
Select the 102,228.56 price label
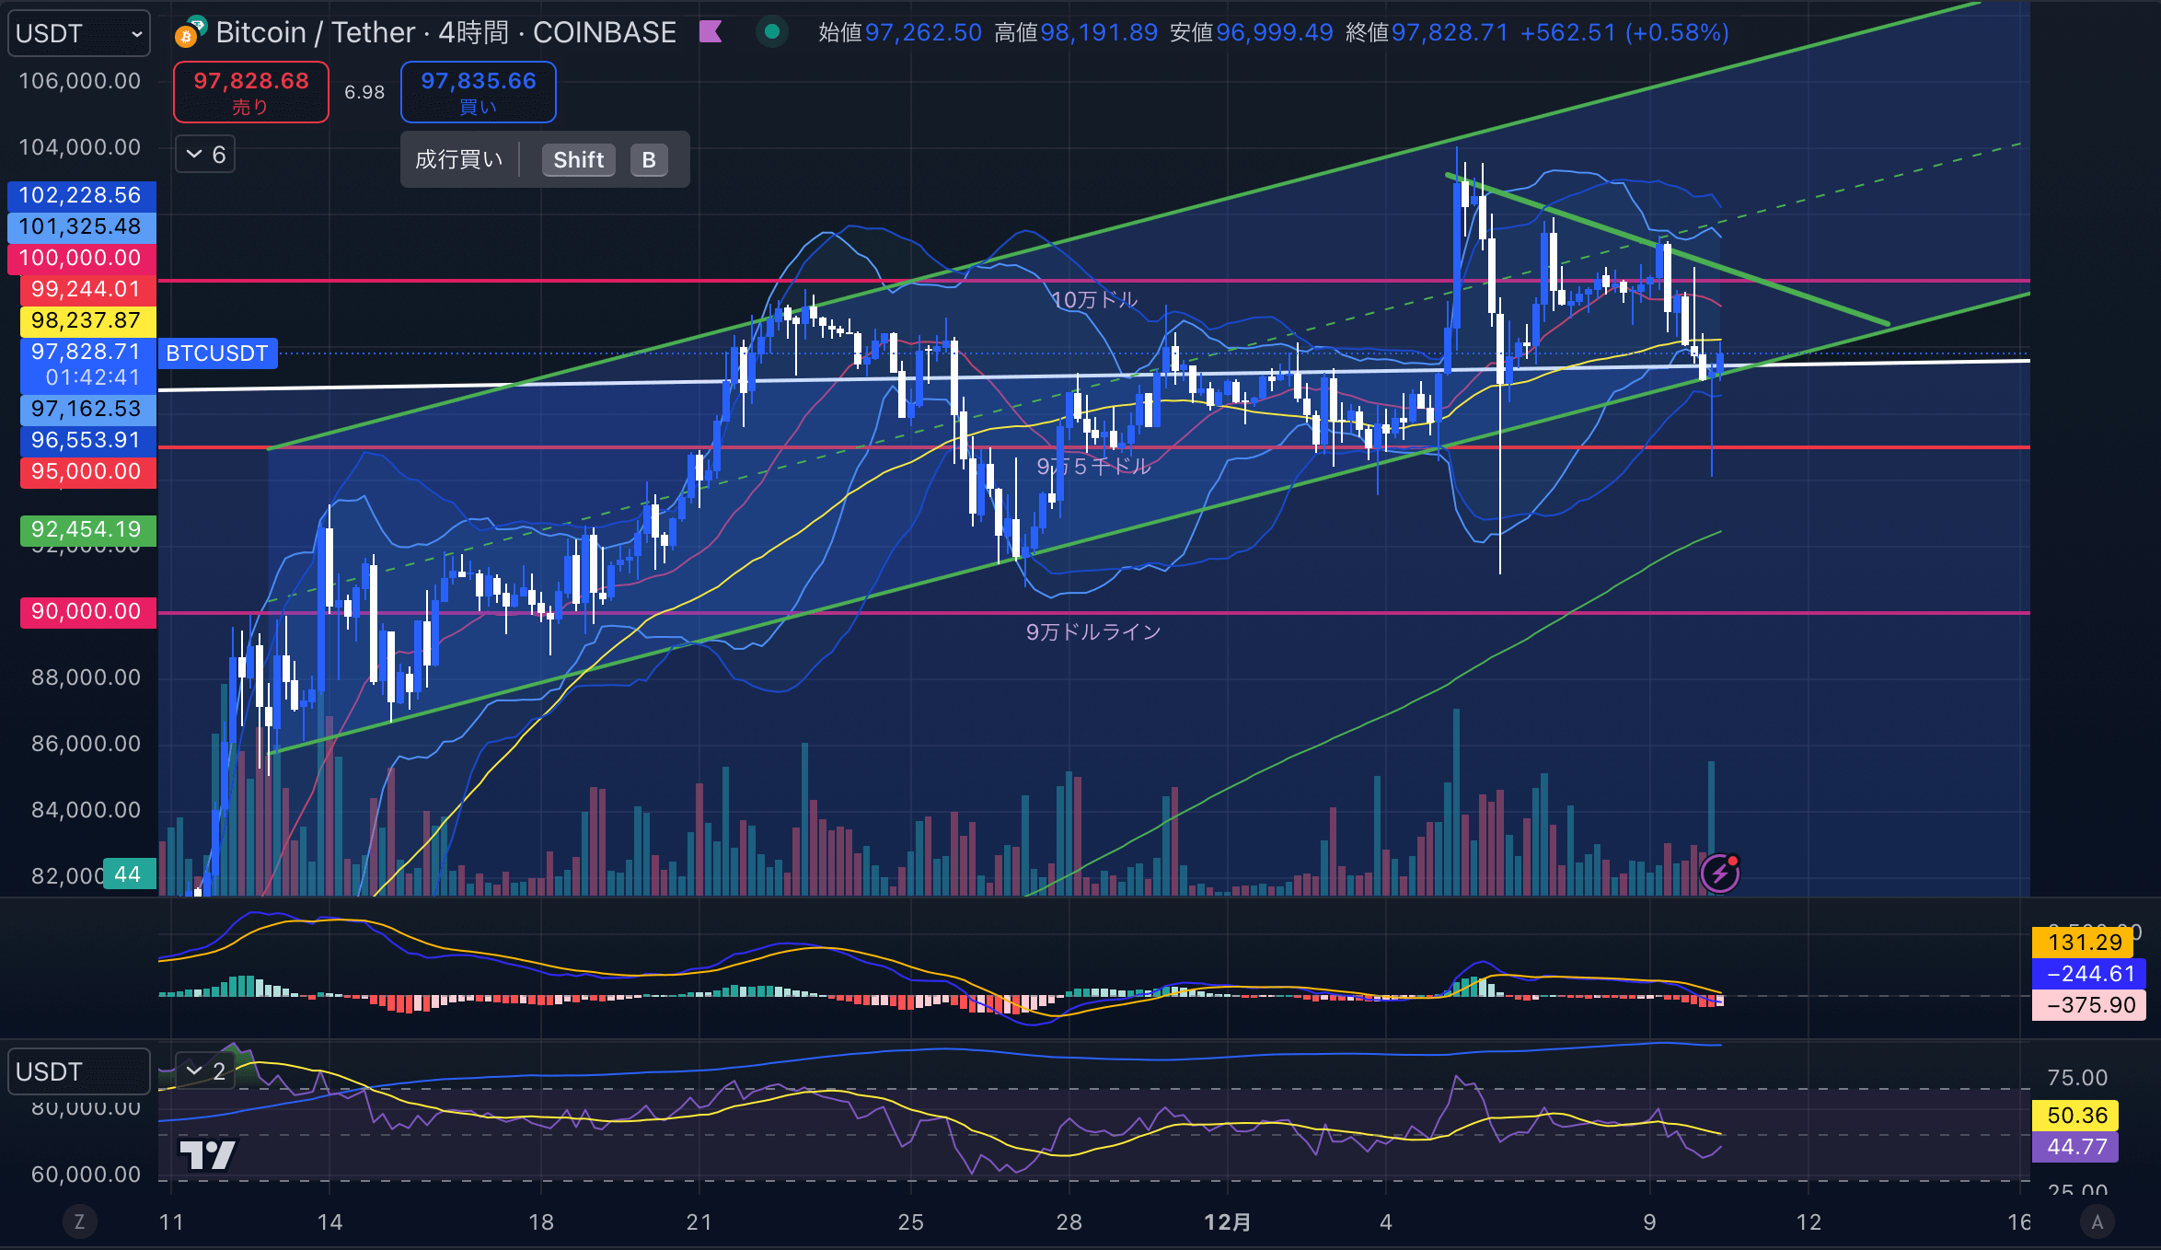[x=81, y=195]
